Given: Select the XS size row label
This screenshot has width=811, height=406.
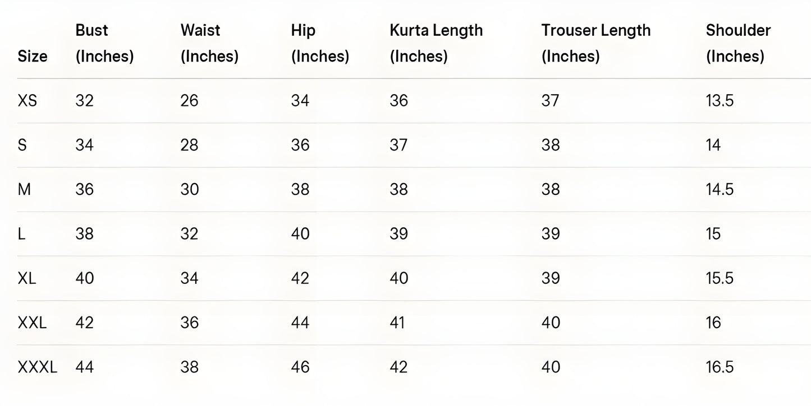Looking at the screenshot, I should click(x=28, y=101).
